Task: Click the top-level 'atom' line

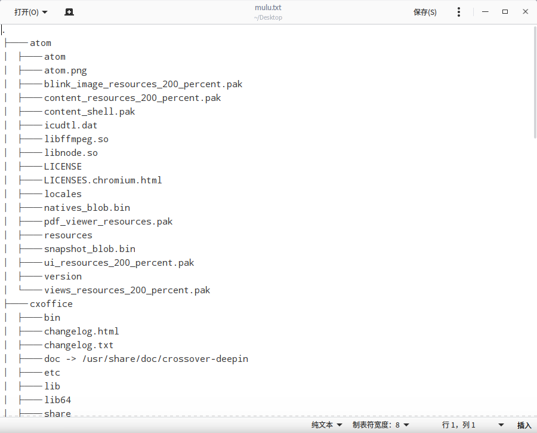Action: (41, 43)
